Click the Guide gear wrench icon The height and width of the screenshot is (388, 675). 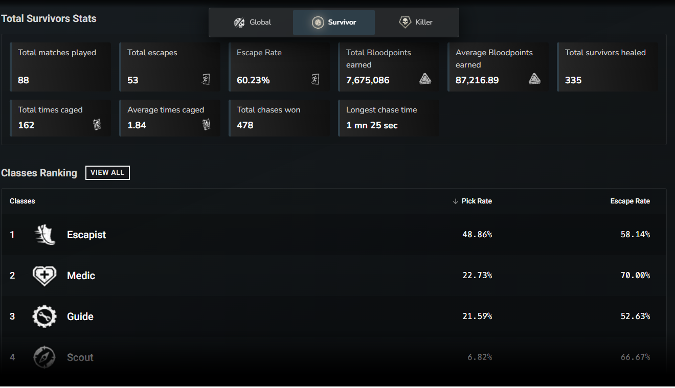pyautogui.click(x=44, y=316)
